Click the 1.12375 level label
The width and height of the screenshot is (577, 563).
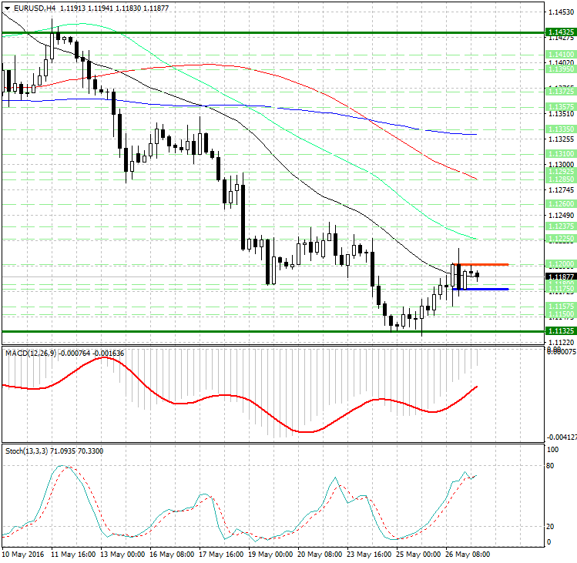click(561, 226)
